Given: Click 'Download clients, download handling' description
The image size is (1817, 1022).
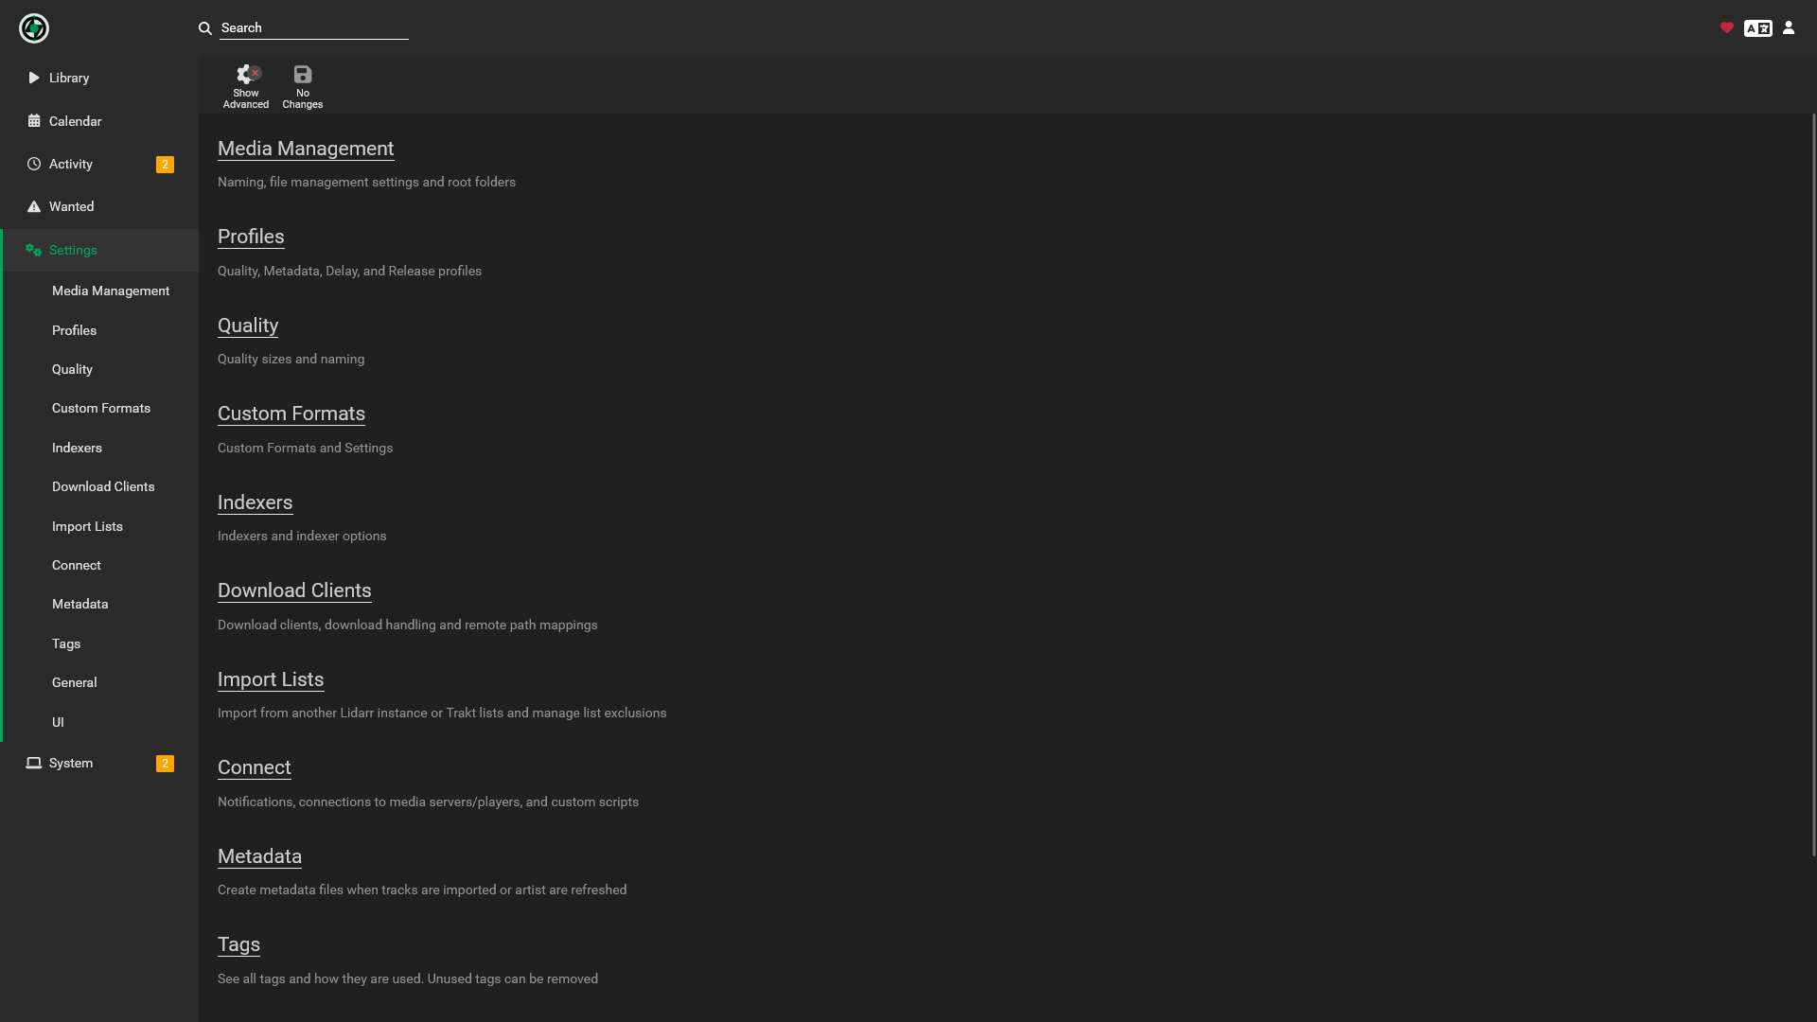Looking at the screenshot, I should 407,625.
